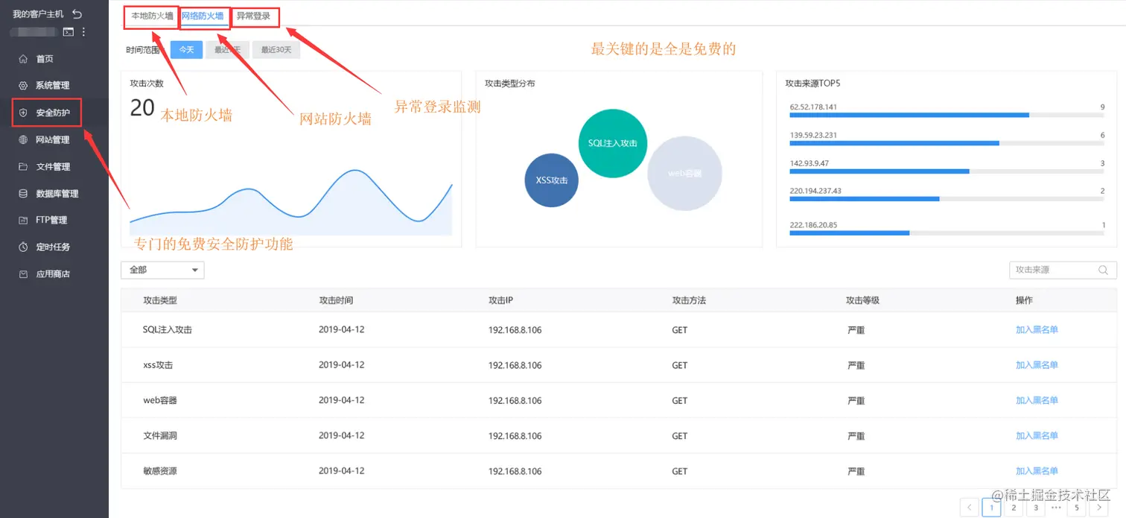Add 文件漏洞 row to blacklist
Screen dimensions: 1126x518
coord(1037,436)
